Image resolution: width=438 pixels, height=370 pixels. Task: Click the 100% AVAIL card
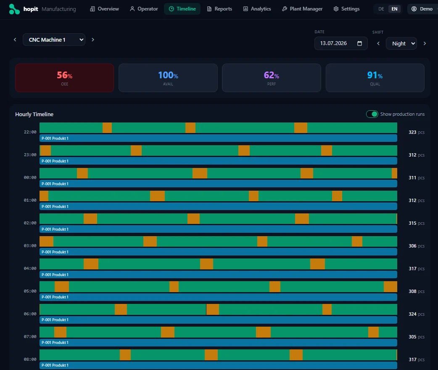tap(168, 78)
